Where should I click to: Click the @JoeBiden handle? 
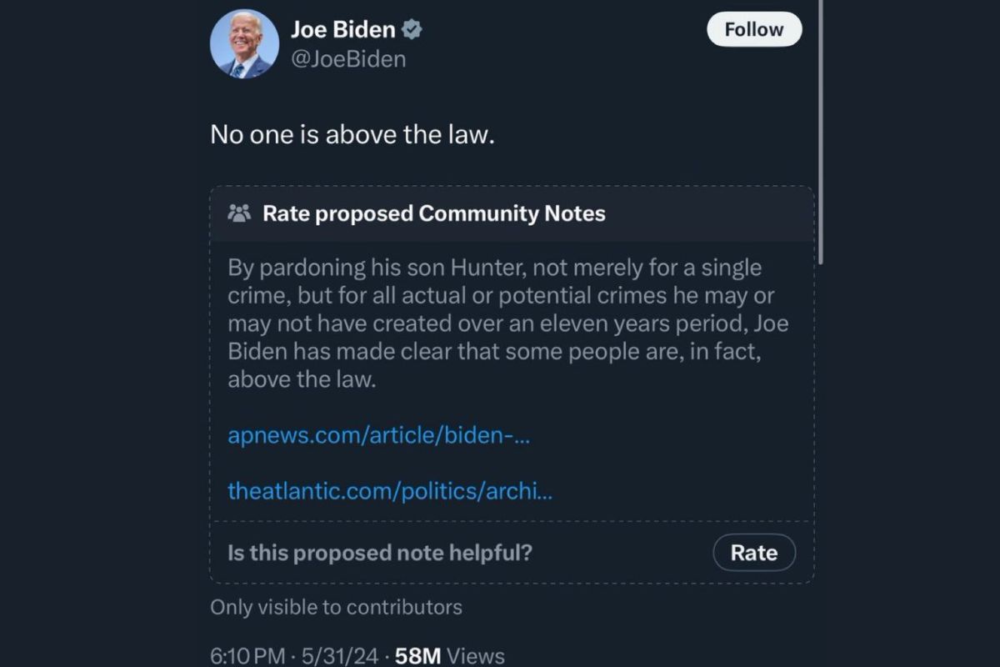coord(348,58)
